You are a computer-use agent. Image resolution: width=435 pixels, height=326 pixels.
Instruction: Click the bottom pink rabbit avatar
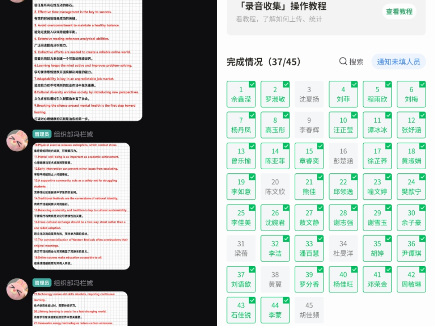17,289
